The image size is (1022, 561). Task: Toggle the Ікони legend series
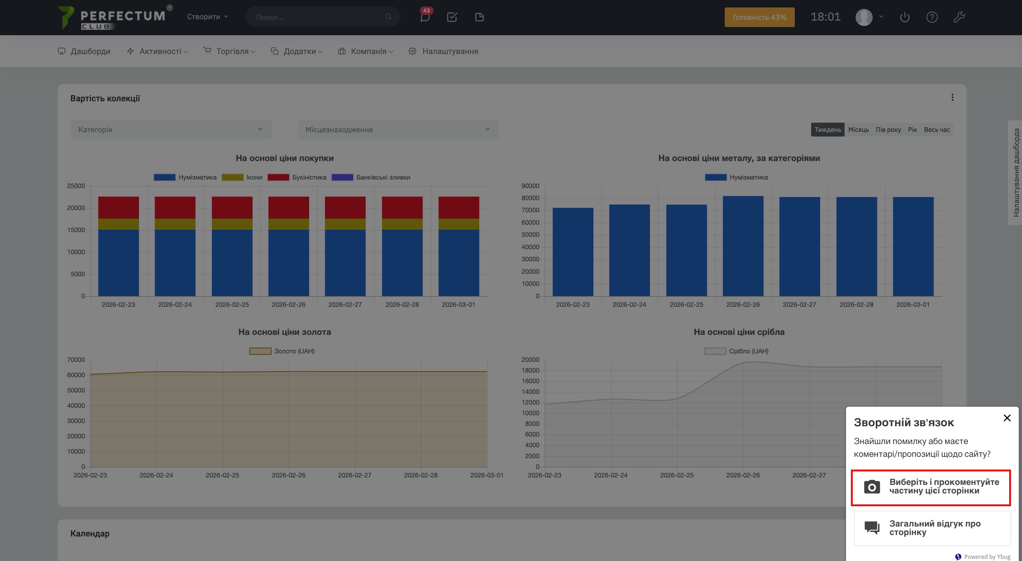pyautogui.click(x=242, y=177)
